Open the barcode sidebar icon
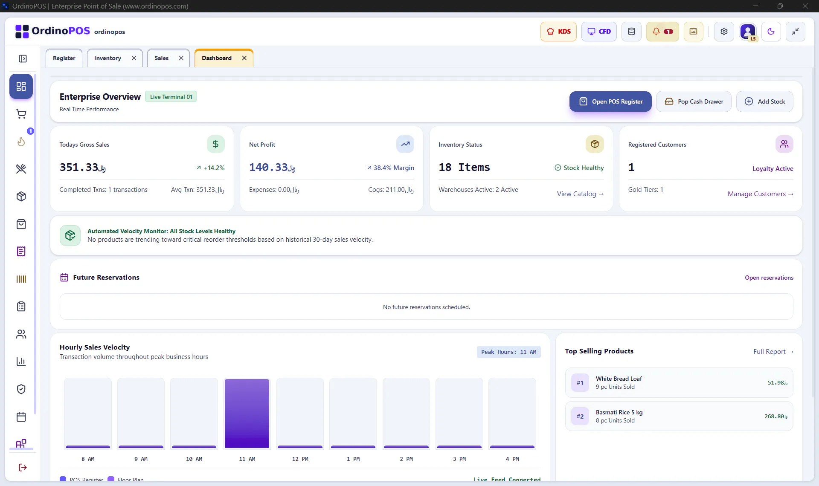Screen dimensions: 819x486 tap(21, 279)
